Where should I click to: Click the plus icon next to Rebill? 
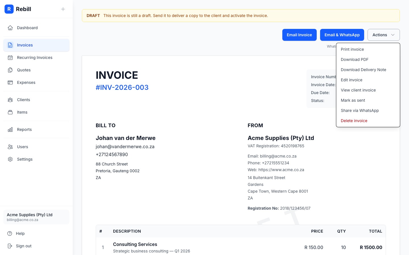pyautogui.click(x=63, y=9)
